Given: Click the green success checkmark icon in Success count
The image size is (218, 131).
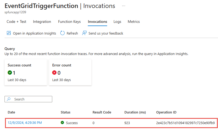Looking at the screenshot, I should 10,73.
